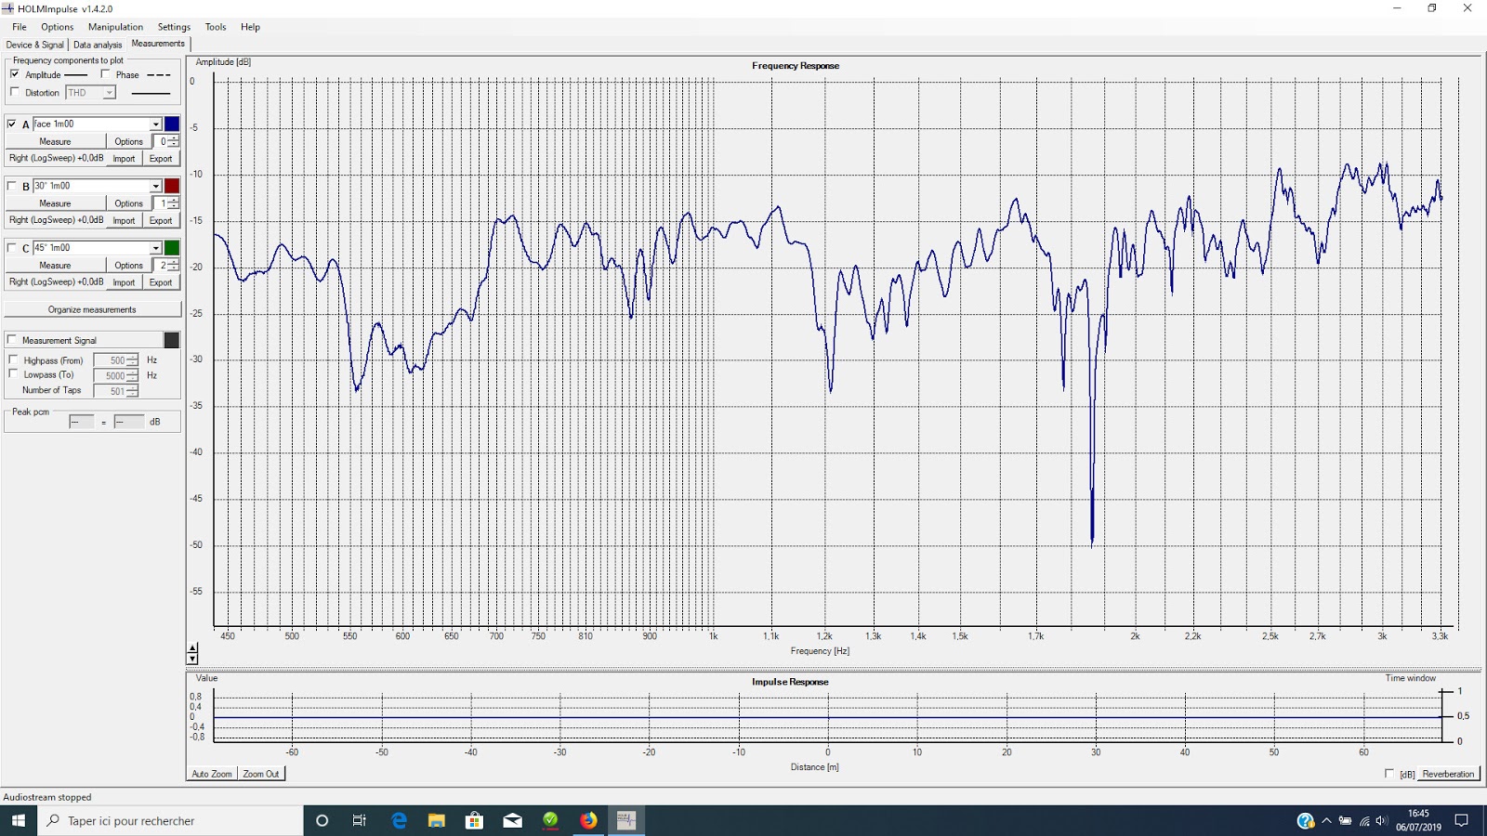1487x836 pixels.
Task: Toggle the [dB] checkbox near Reverberation
Action: pyautogui.click(x=1389, y=773)
